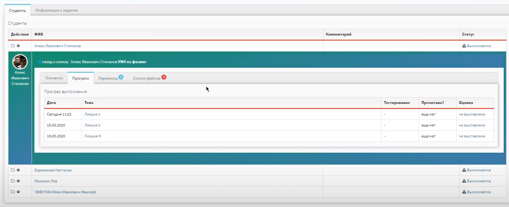Open Мышкин Лев student link

(46, 181)
